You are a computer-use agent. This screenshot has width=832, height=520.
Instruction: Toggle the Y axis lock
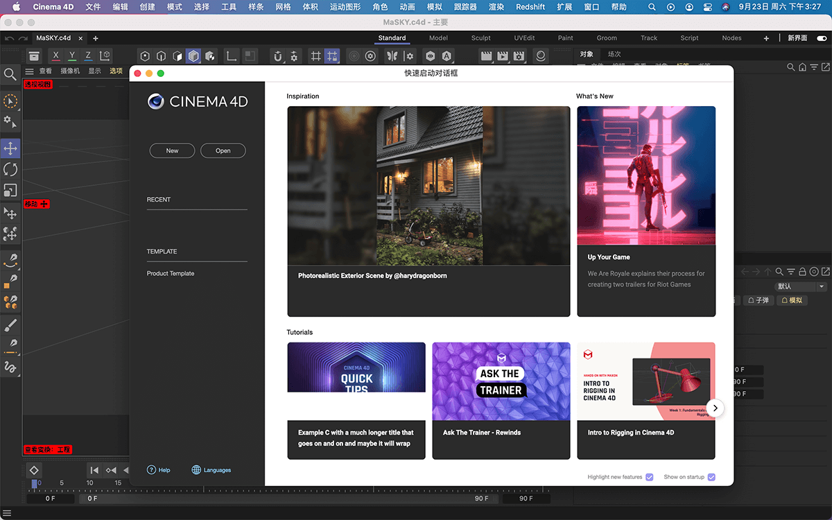[x=72, y=56]
